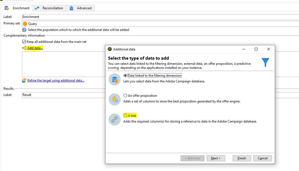Click 'Complementary information' section label
299x171 pixels.
click(x=24, y=36)
